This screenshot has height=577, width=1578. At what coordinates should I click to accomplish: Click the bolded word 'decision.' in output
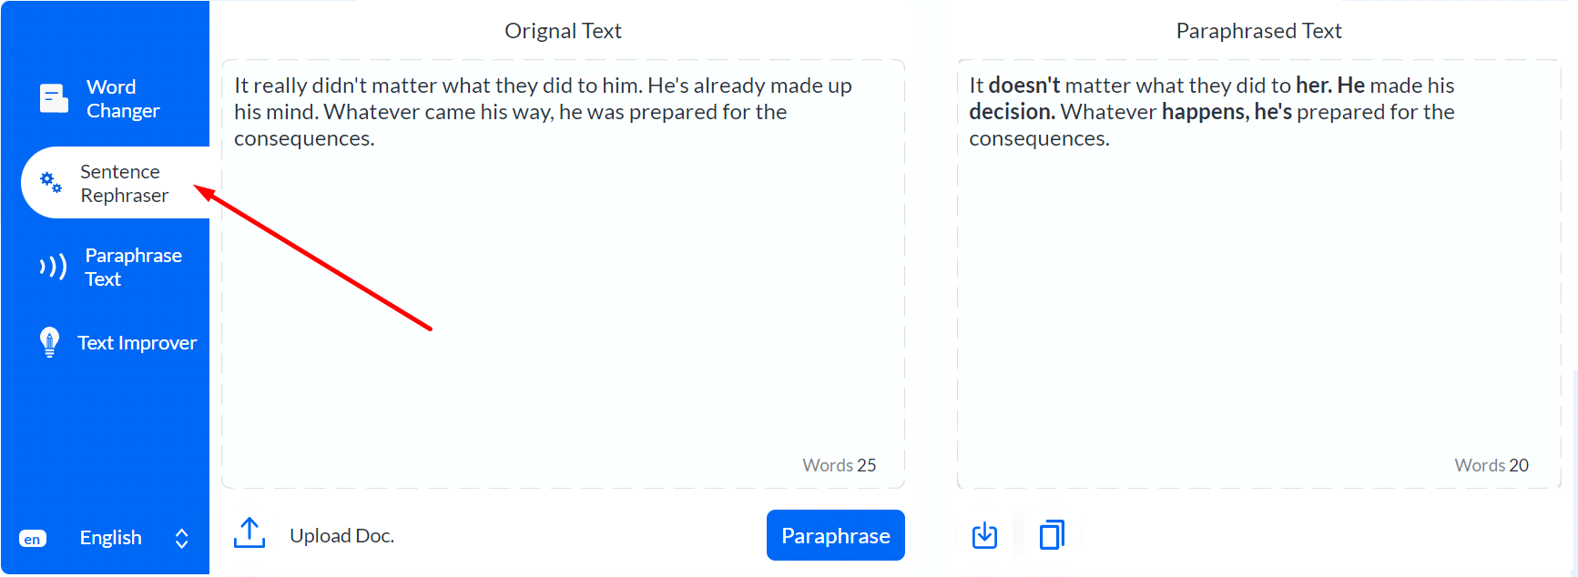click(x=1012, y=112)
